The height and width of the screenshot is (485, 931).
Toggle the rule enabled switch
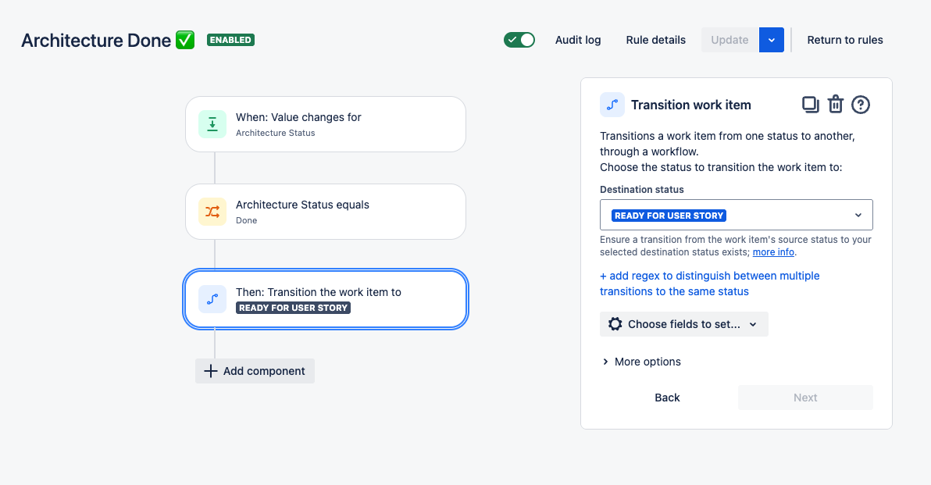pos(519,39)
